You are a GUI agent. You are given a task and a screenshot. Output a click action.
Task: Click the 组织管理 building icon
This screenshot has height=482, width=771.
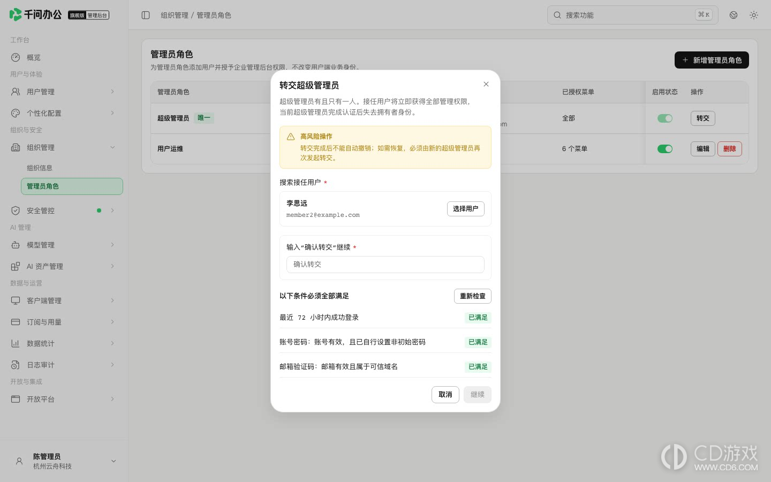click(16, 147)
